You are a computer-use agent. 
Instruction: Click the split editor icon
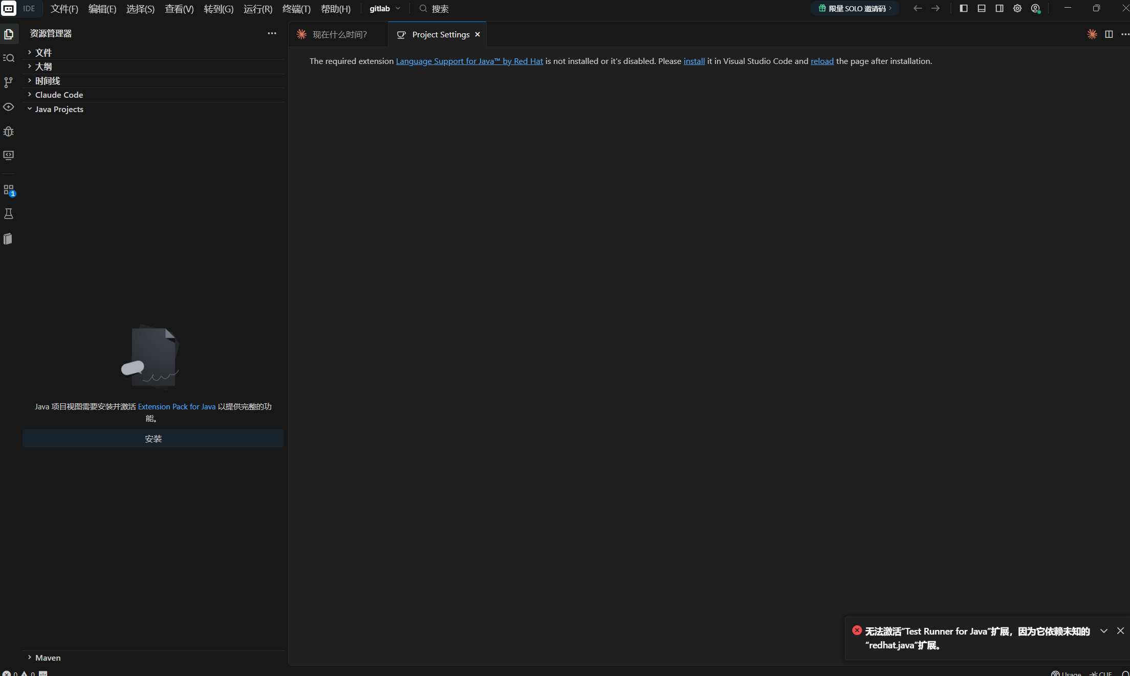1109,34
